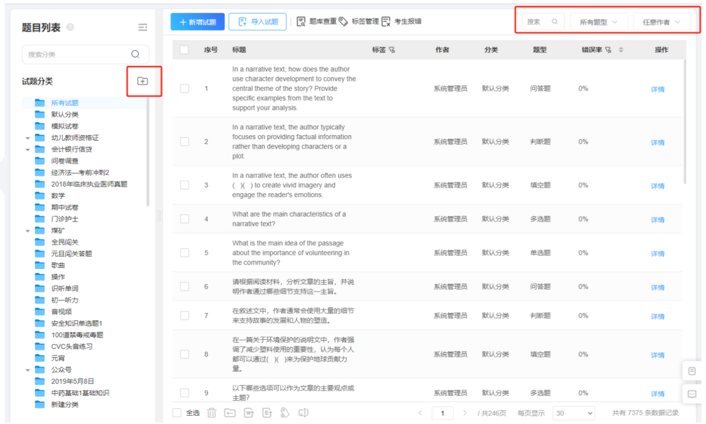Viewport: 706px width, 424px height.
Task: Tick the 全选 select-all checkbox
Action: pos(177,413)
